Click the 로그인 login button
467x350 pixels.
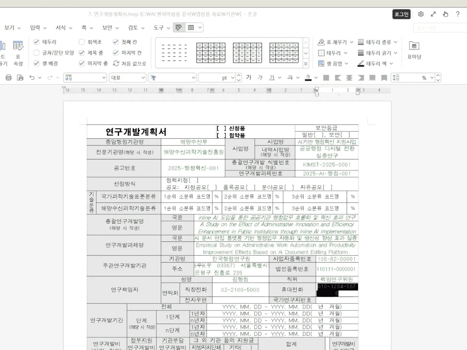click(x=401, y=14)
